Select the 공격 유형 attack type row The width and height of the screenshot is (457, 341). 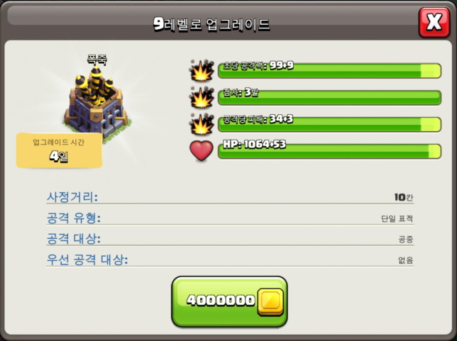[x=230, y=218]
